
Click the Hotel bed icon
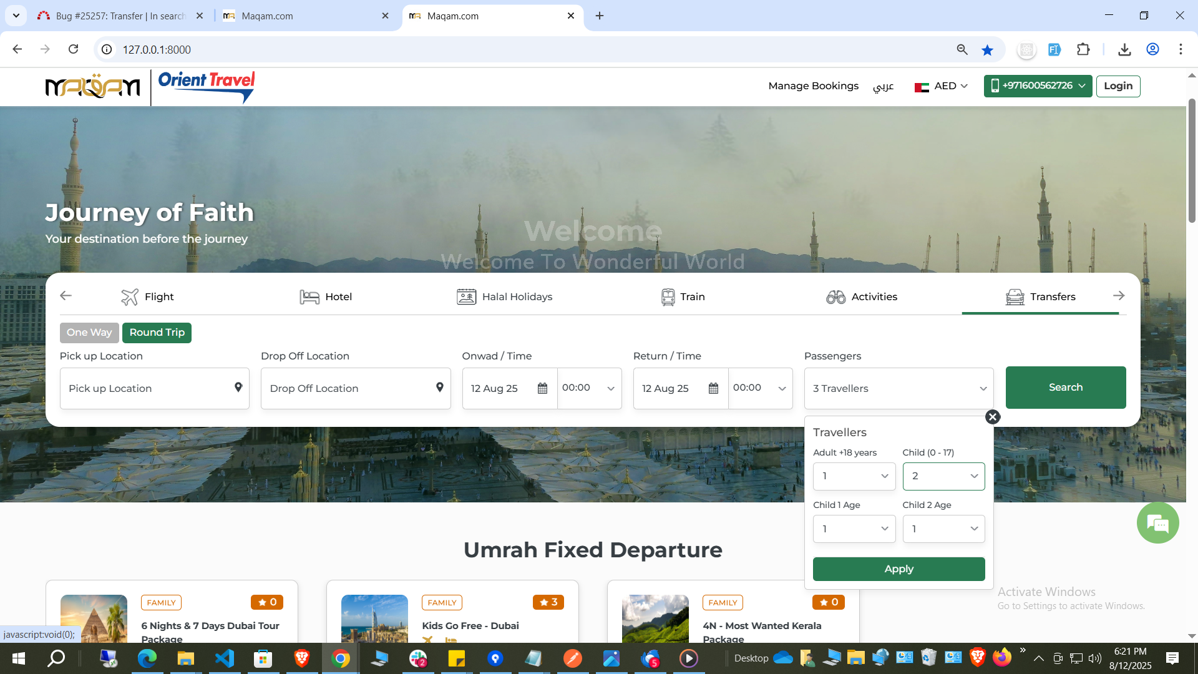[309, 297]
